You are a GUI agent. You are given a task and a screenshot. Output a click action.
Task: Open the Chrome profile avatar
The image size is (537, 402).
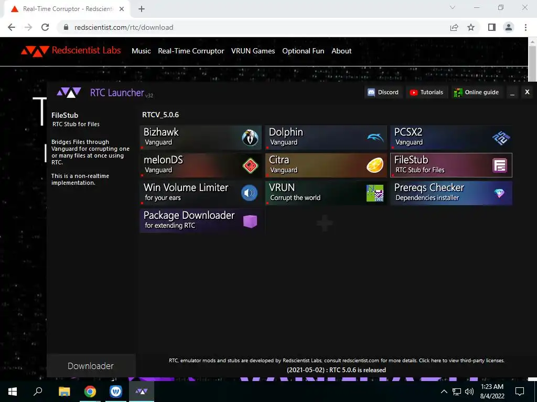coord(509,27)
